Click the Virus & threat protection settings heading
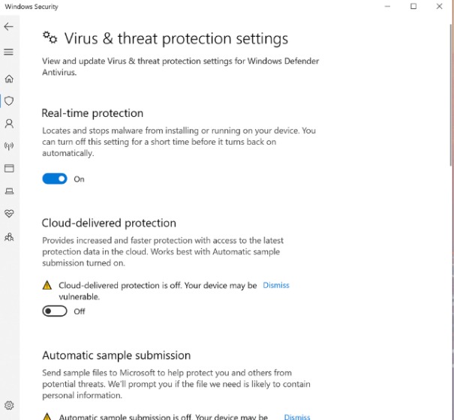 click(176, 39)
